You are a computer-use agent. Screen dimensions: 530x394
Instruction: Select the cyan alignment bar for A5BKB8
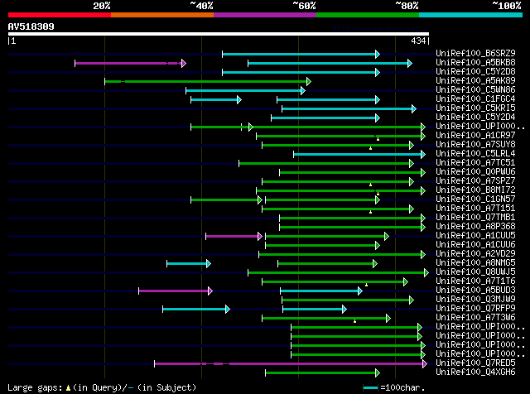tap(330, 63)
